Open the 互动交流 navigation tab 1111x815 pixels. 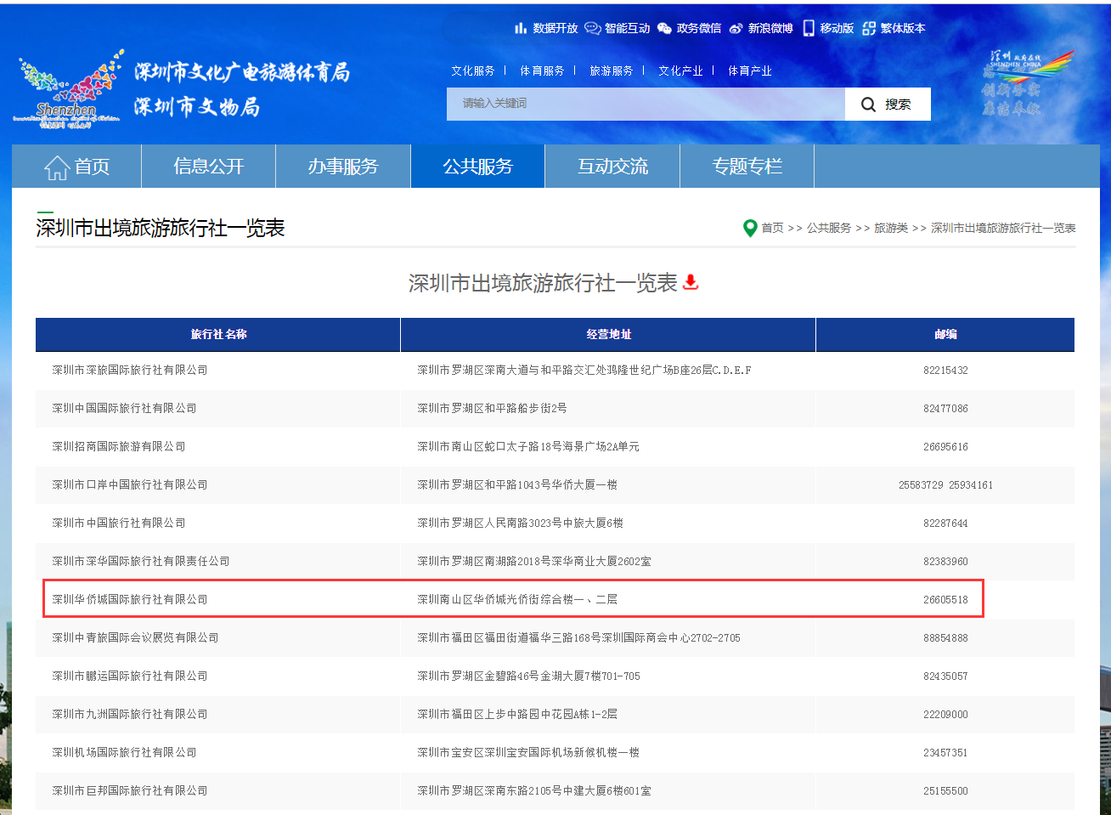[612, 167]
